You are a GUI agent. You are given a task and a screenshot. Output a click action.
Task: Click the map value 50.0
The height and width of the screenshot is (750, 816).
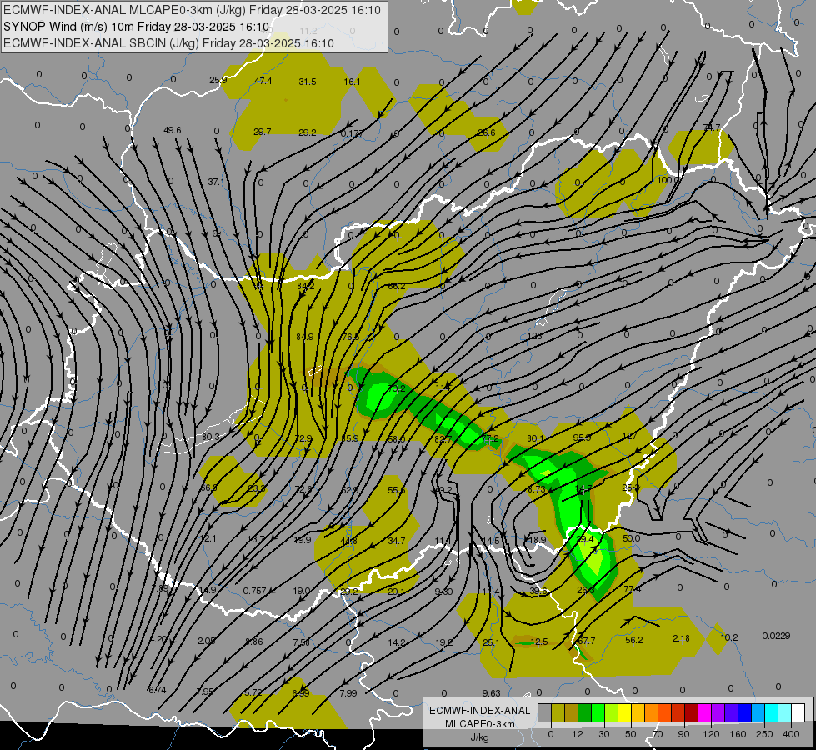click(631, 538)
